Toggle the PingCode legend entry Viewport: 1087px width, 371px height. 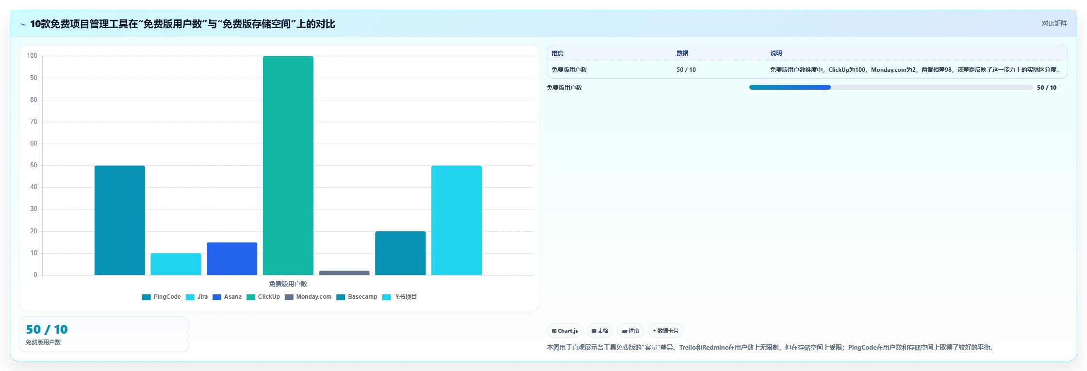tap(161, 297)
